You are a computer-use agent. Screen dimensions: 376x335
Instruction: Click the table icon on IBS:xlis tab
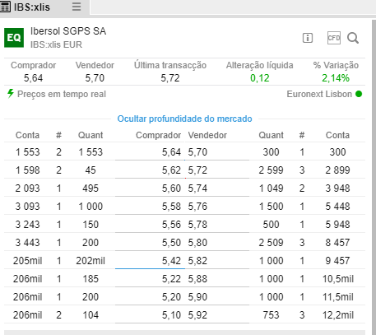(5, 7)
